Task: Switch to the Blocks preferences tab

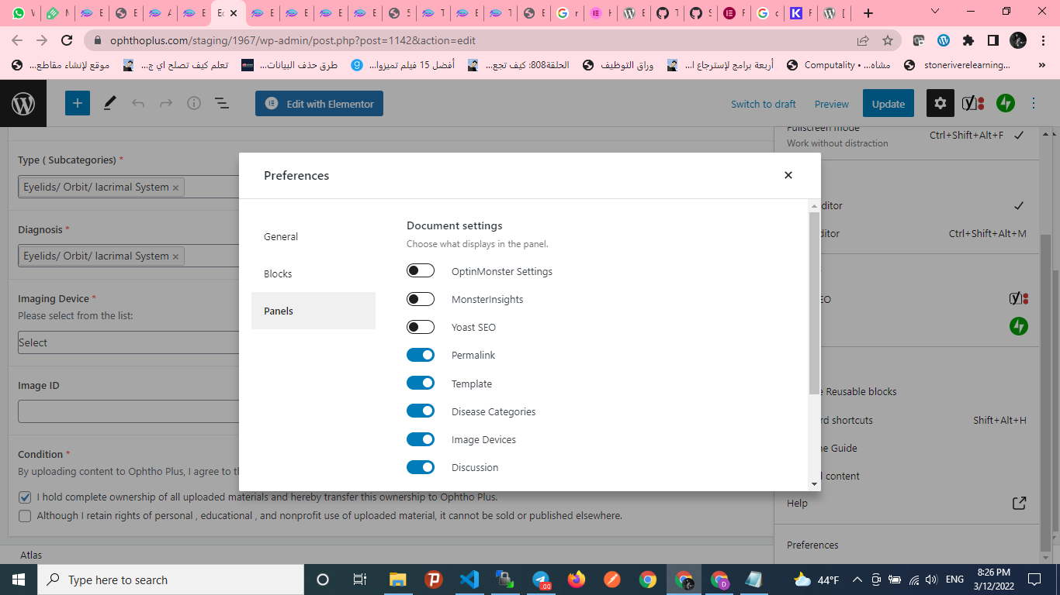Action: (313, 273)
